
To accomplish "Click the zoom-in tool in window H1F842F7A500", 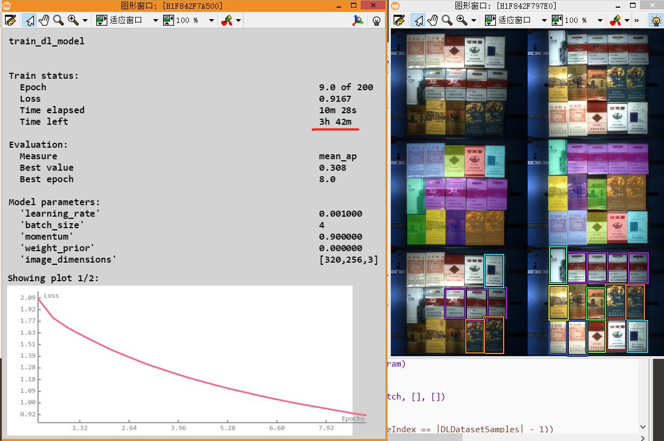I will (73, 20).
